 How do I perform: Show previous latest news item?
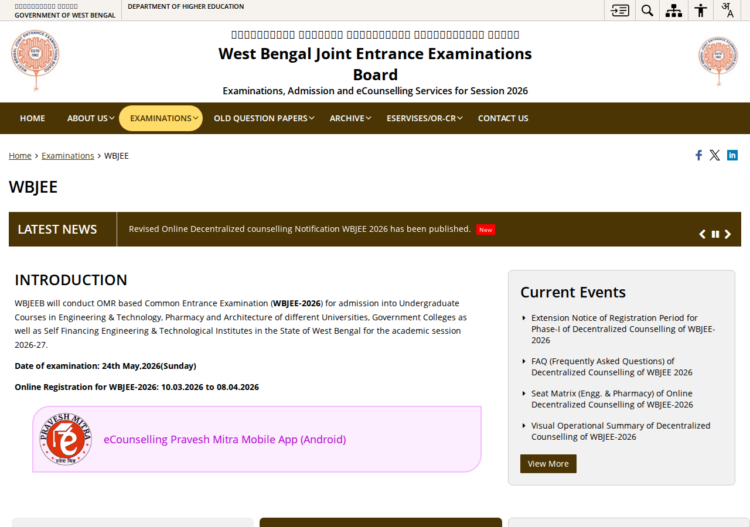click(703, 234)
